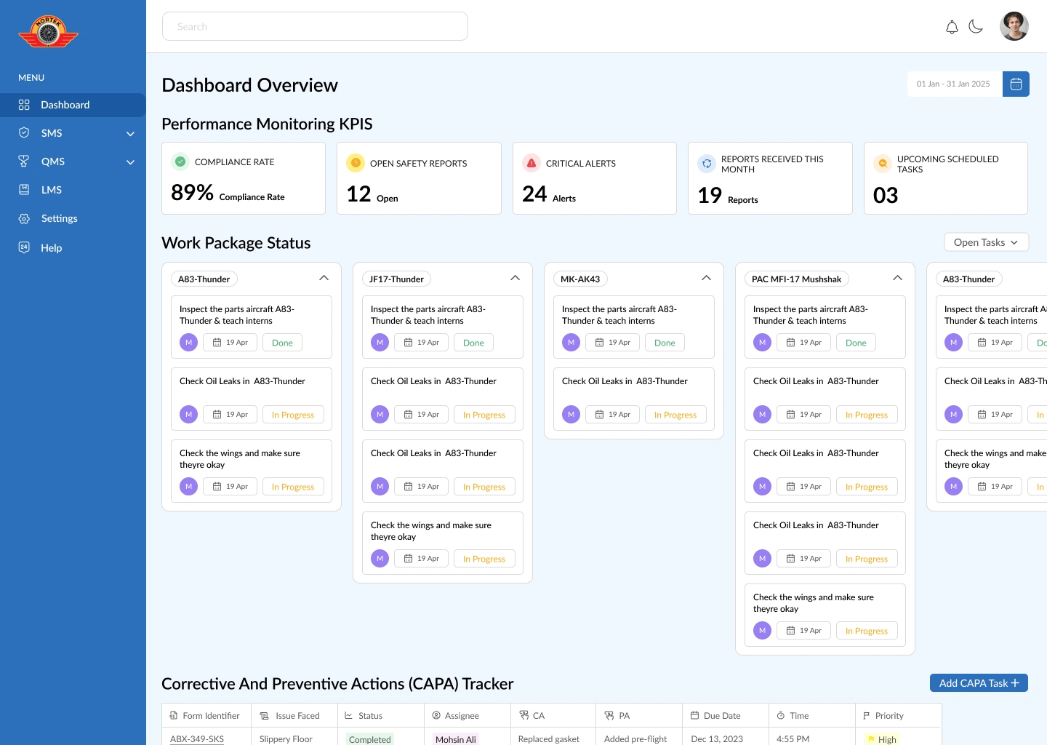This screenshot has height=745, width=1047.
Task: Open the notifications bell icon
Action: point(952,27)
